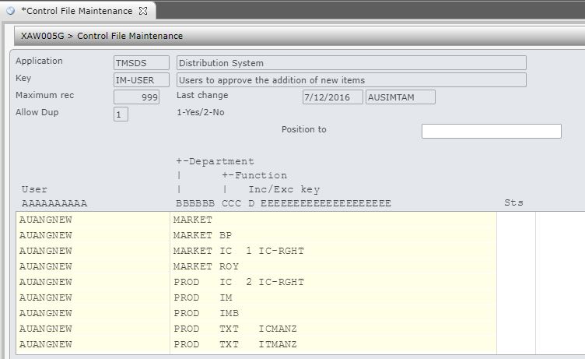Click the key description about approving new items
The height and width of the screenshot is (359, 585).
pos(351,80)
